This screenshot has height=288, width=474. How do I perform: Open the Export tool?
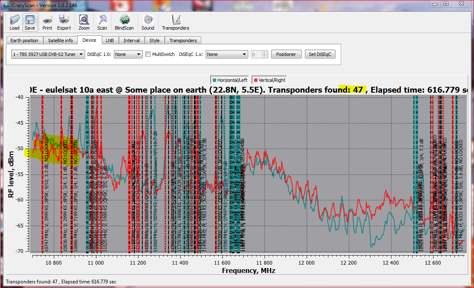point(64,23)
